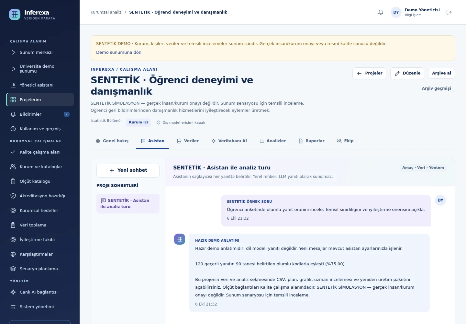Click the Kurum içi badge
Image resolution: width=466 pixels, height=324 pixels.
[x=138, y=122]
